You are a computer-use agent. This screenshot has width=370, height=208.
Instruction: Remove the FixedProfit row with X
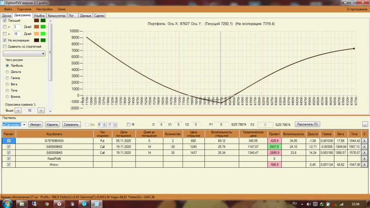point(364,158)
